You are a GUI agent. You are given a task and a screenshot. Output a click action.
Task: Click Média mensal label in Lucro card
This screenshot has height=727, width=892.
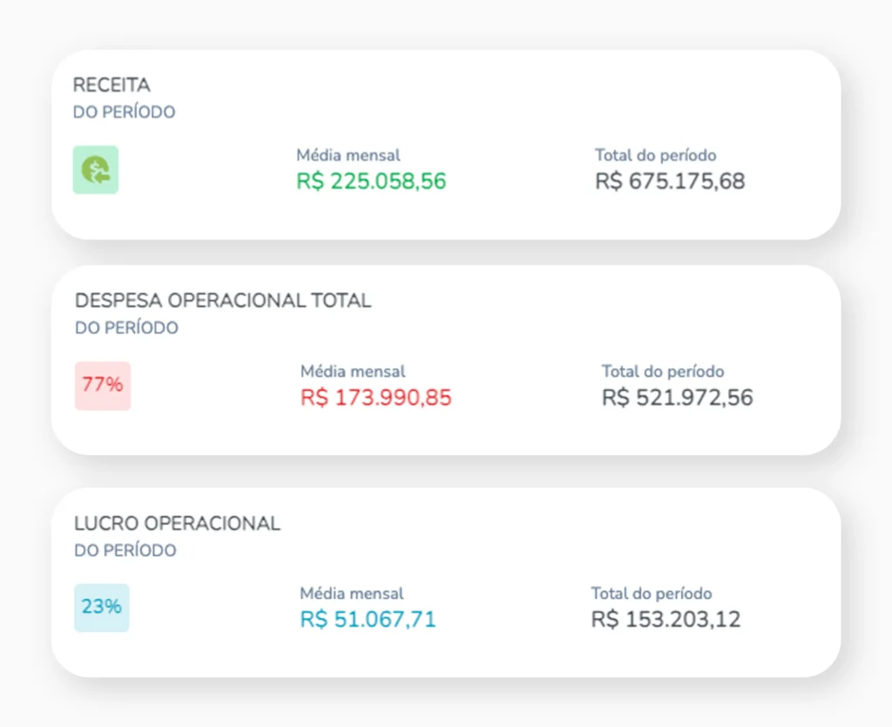coord(352,594)
